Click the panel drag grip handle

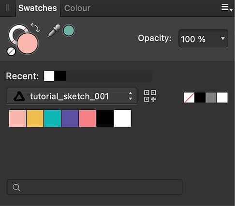tap(7, 8)
